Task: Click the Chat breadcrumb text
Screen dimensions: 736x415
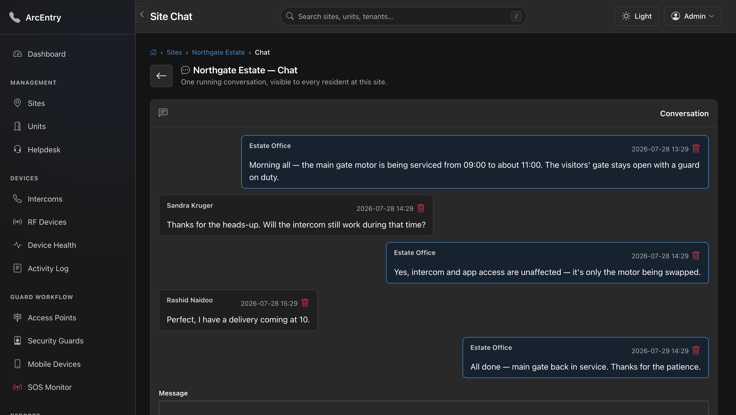Action: [x=262, y=52]
